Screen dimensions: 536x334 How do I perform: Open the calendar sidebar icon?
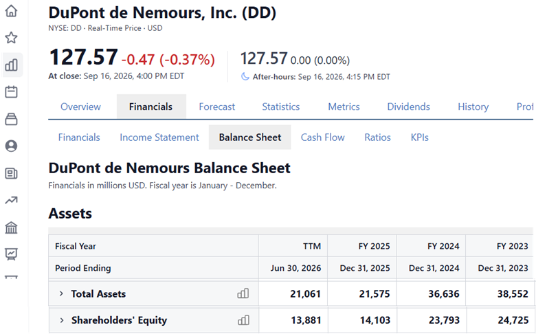pos(11,91)
